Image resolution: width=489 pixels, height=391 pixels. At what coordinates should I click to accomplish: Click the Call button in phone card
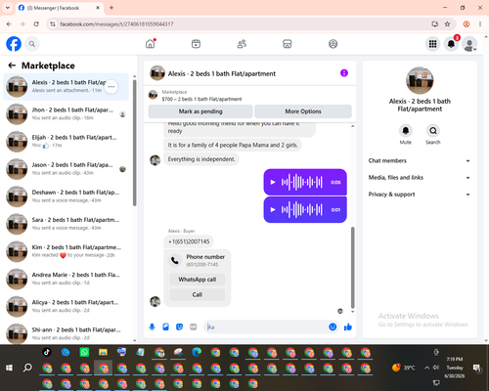coord(198,294)
